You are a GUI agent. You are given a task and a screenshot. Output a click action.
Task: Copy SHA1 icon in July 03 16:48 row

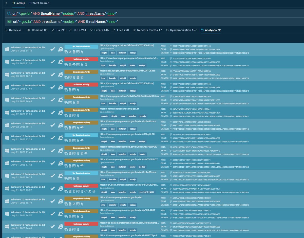[x=171, y=100]
